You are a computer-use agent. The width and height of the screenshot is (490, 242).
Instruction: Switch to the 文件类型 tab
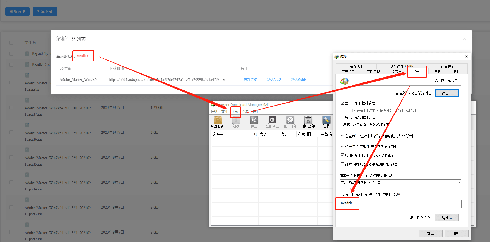pyautogui.click(x=373, y=72)
